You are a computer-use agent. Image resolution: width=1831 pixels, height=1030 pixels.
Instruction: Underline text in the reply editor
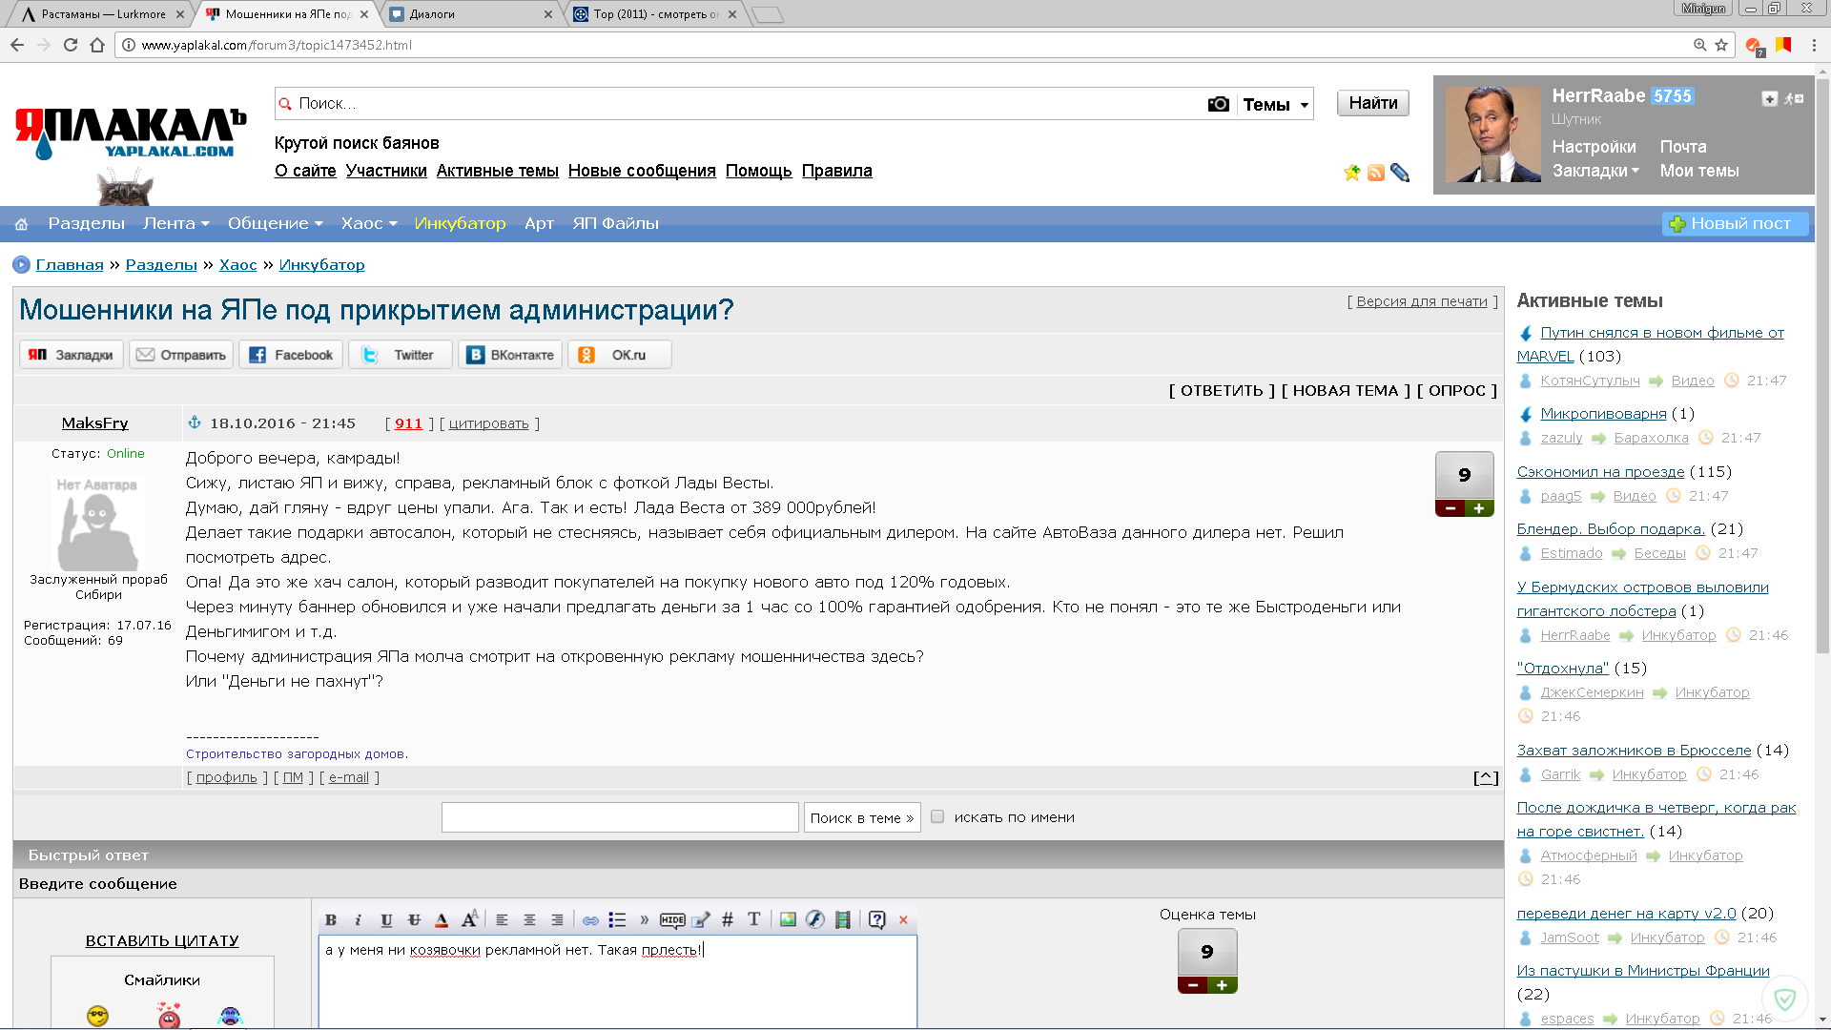point(386,920)
